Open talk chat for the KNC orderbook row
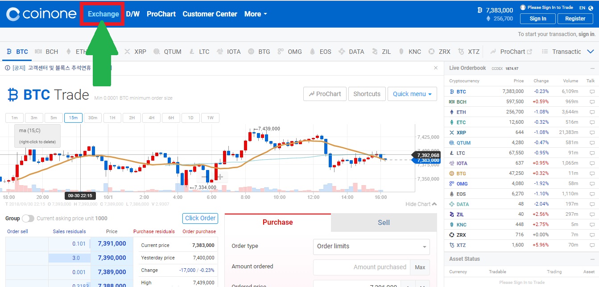Image resolution: width=599 pixels, height=287 pixels. 592,225
